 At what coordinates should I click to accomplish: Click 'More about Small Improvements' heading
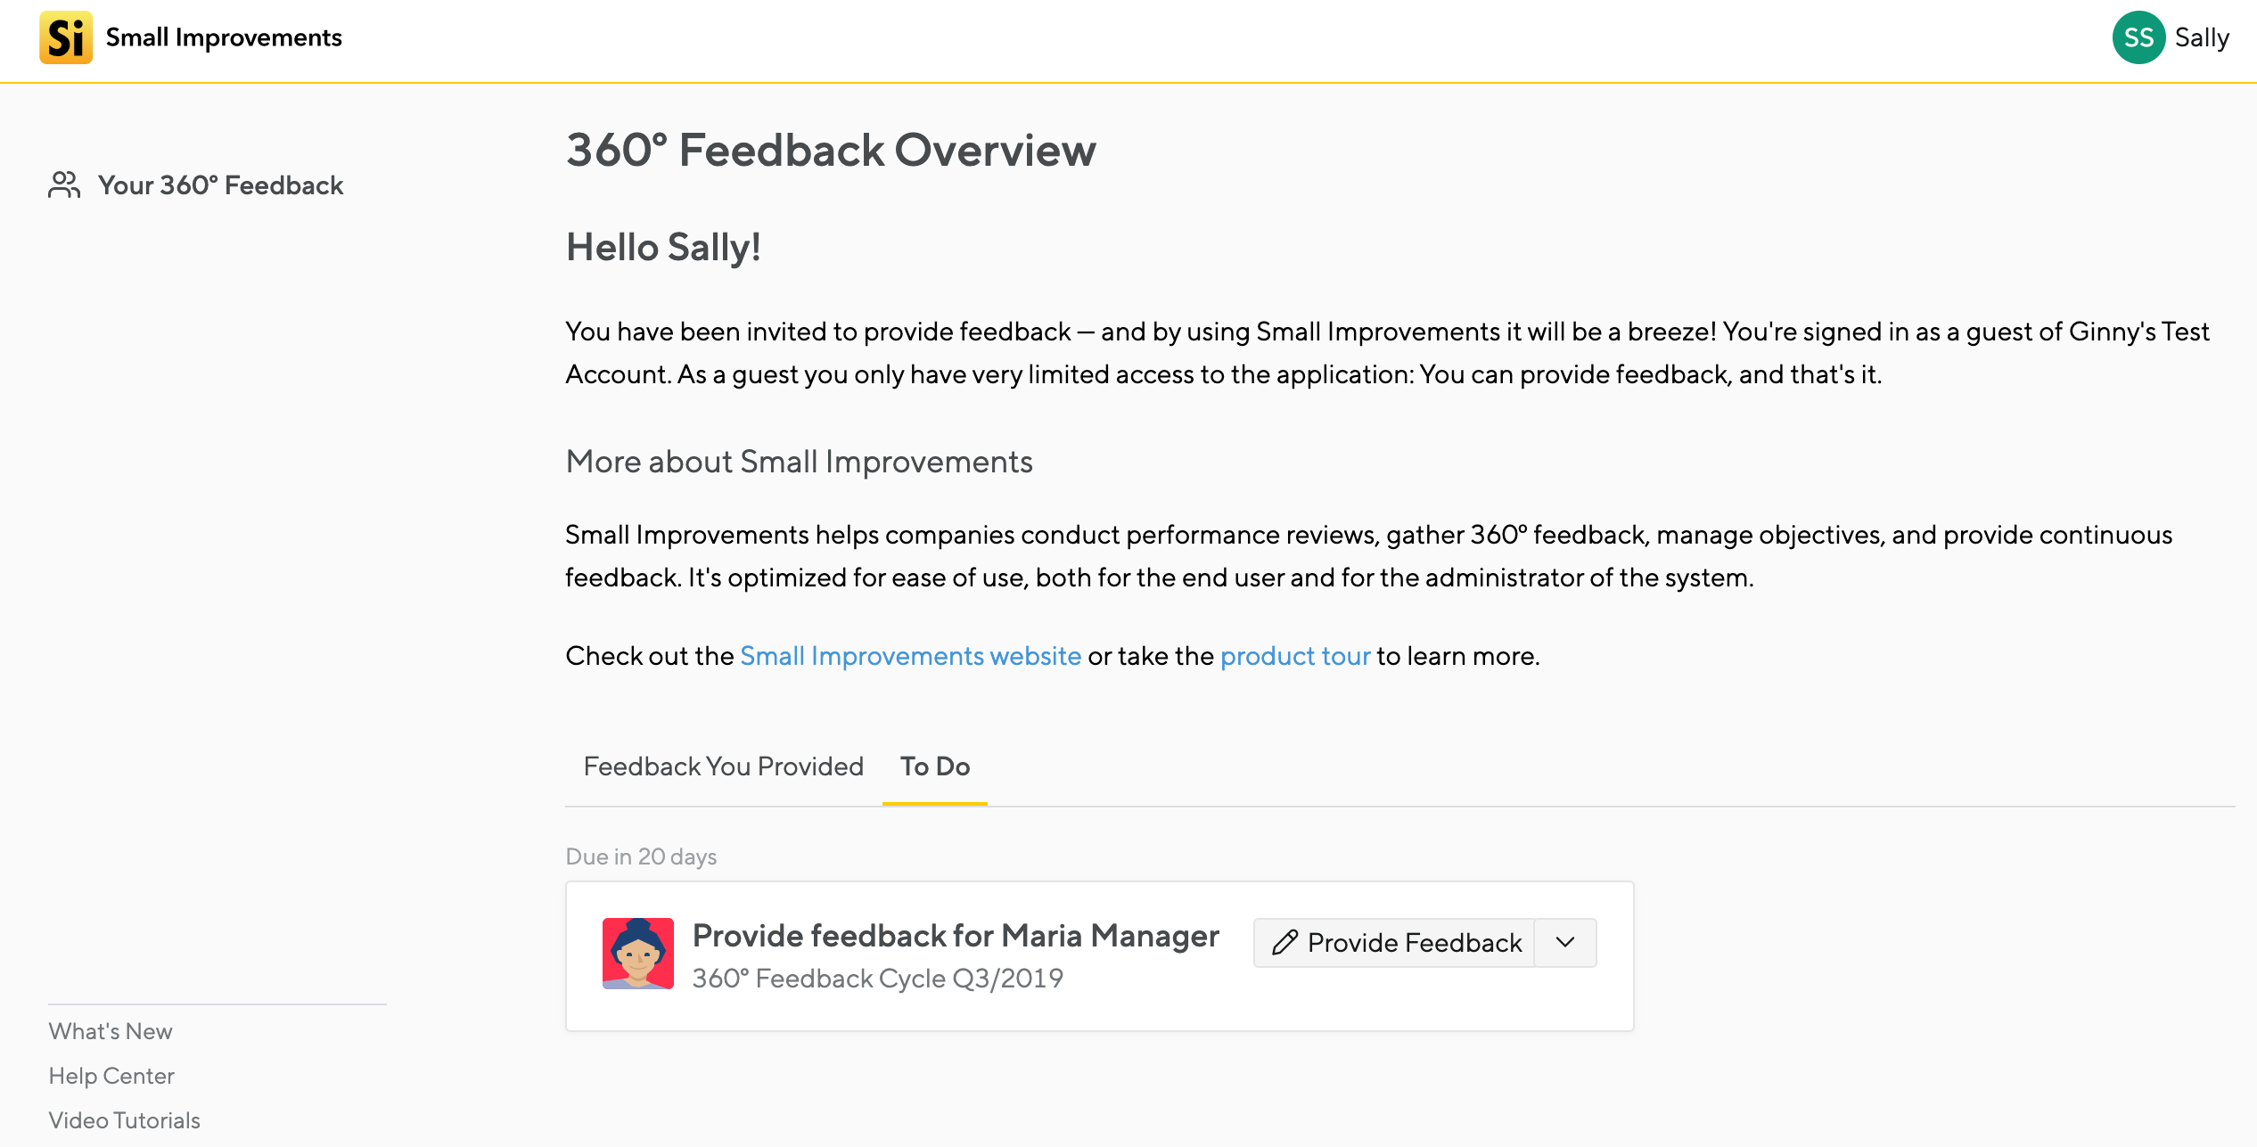[800, 462]
